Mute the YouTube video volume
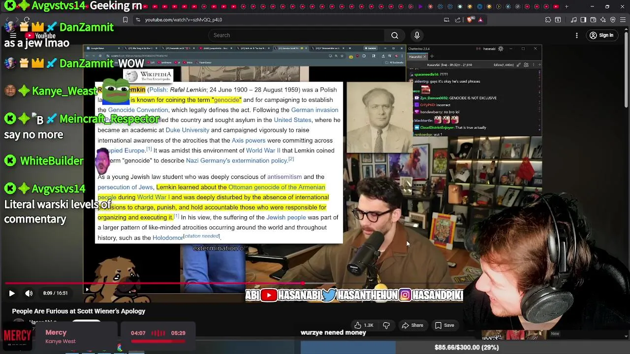630x354 pixels. [x=29, y=293]
